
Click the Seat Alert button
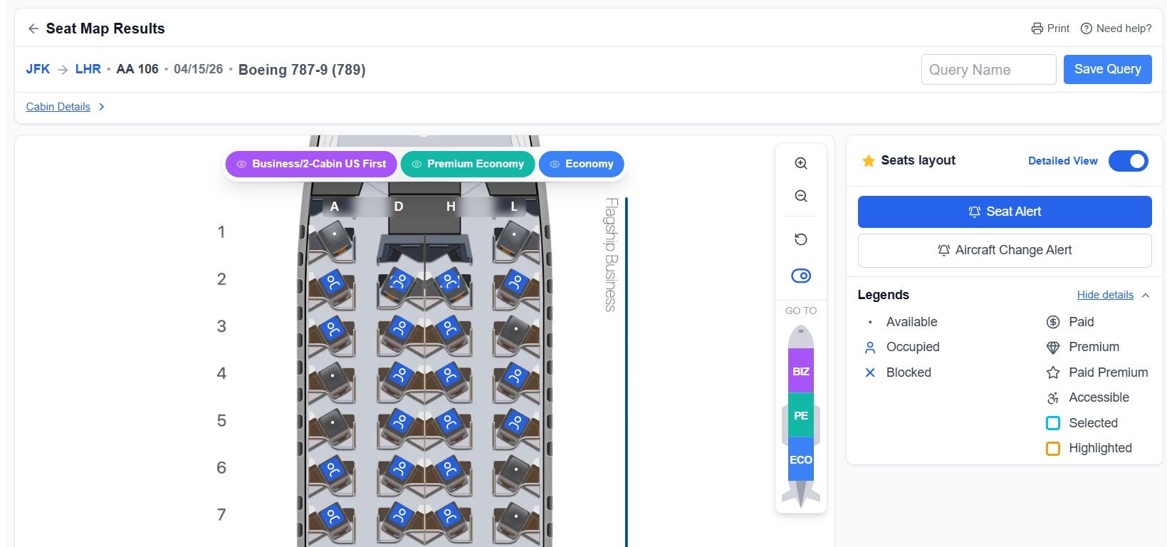tap(1004, 212)
